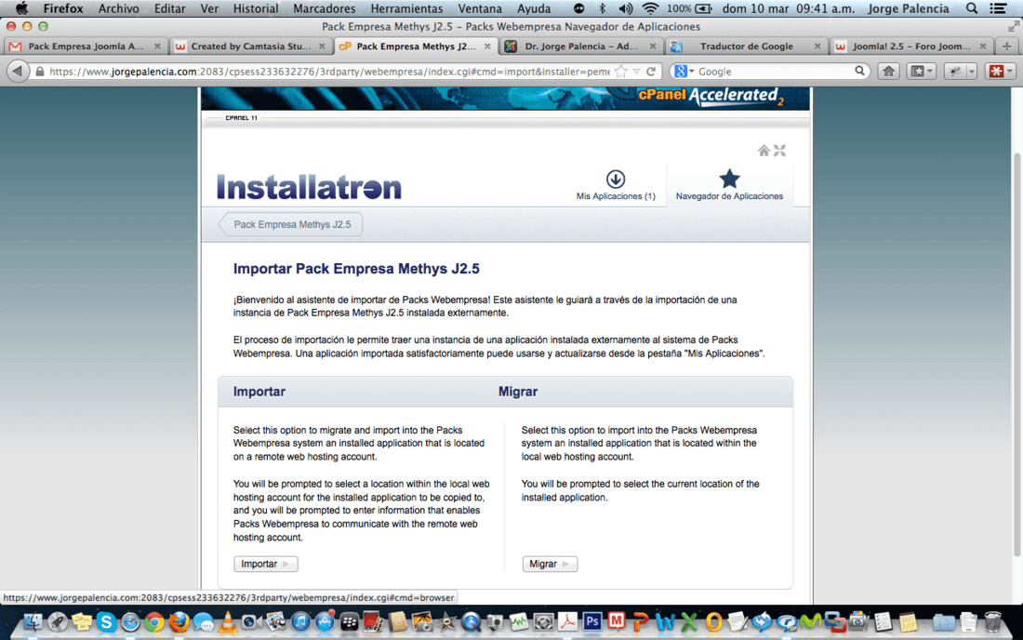
Task: Switch to Created by Camtasia Studio tab
Action: point(250,47)
